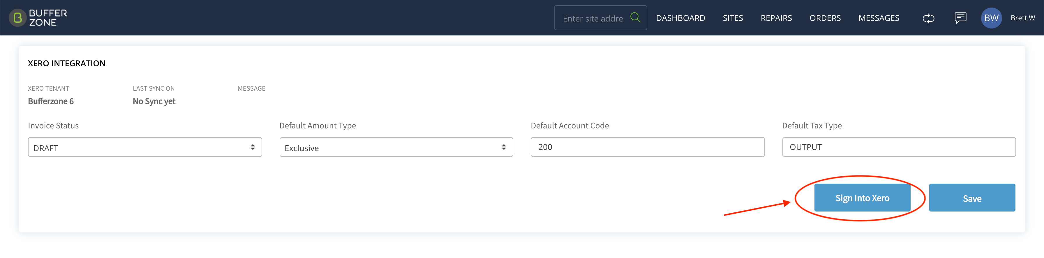This screenshot has height=258, width=1044.
Task: Click the sync refresh arrows icon
Action: [x=928, y=18]
